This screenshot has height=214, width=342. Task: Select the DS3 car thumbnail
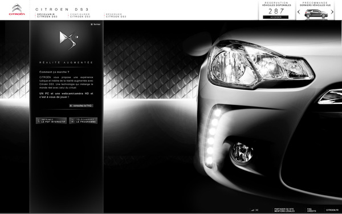316,14
